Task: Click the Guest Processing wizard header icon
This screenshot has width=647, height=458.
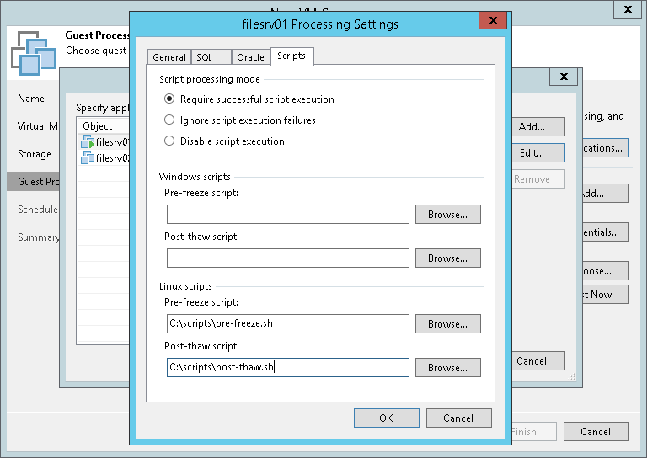Action: point(32,54)
